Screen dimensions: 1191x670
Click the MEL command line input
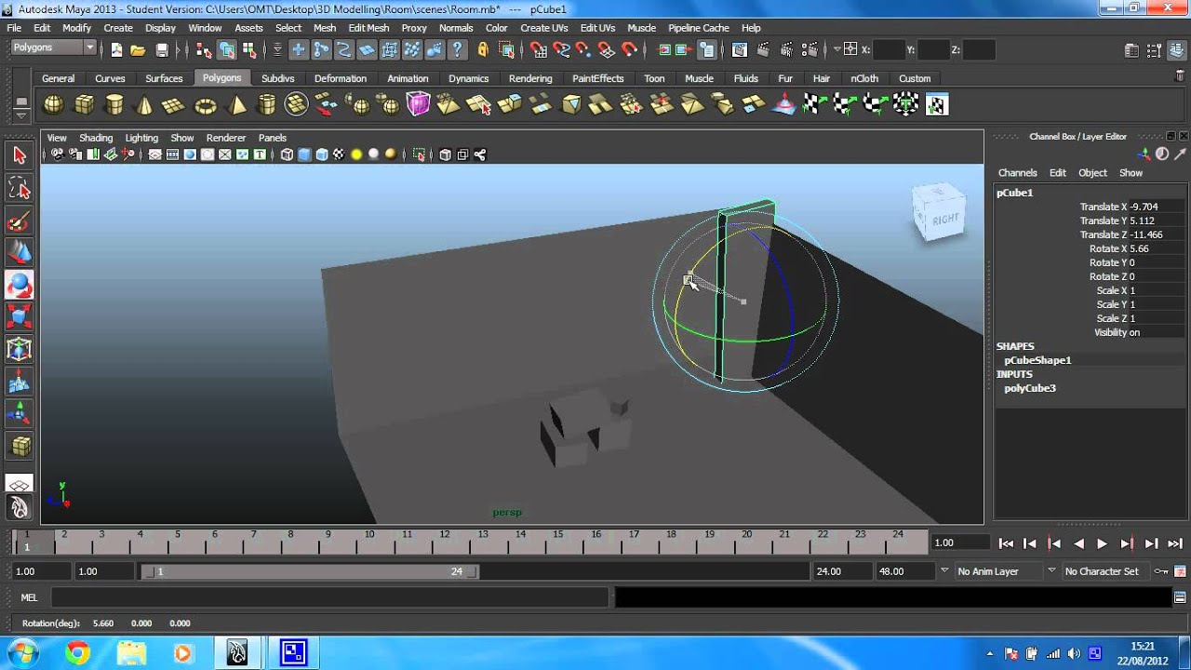tap(331, 597)
